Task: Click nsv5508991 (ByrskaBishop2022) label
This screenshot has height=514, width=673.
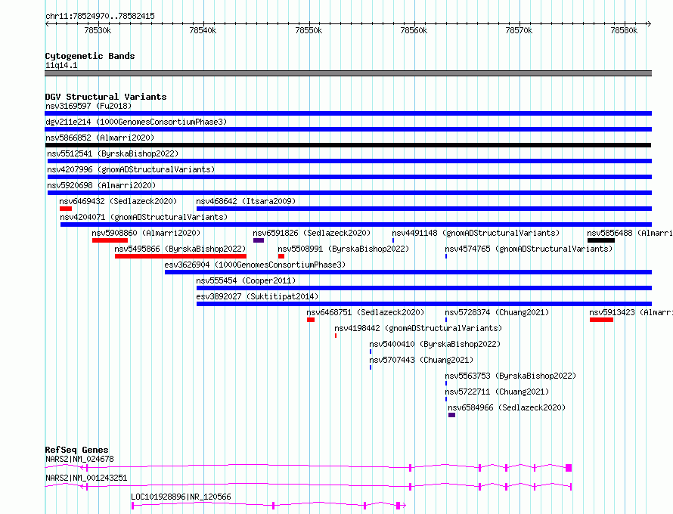Action: click(343, 249)
